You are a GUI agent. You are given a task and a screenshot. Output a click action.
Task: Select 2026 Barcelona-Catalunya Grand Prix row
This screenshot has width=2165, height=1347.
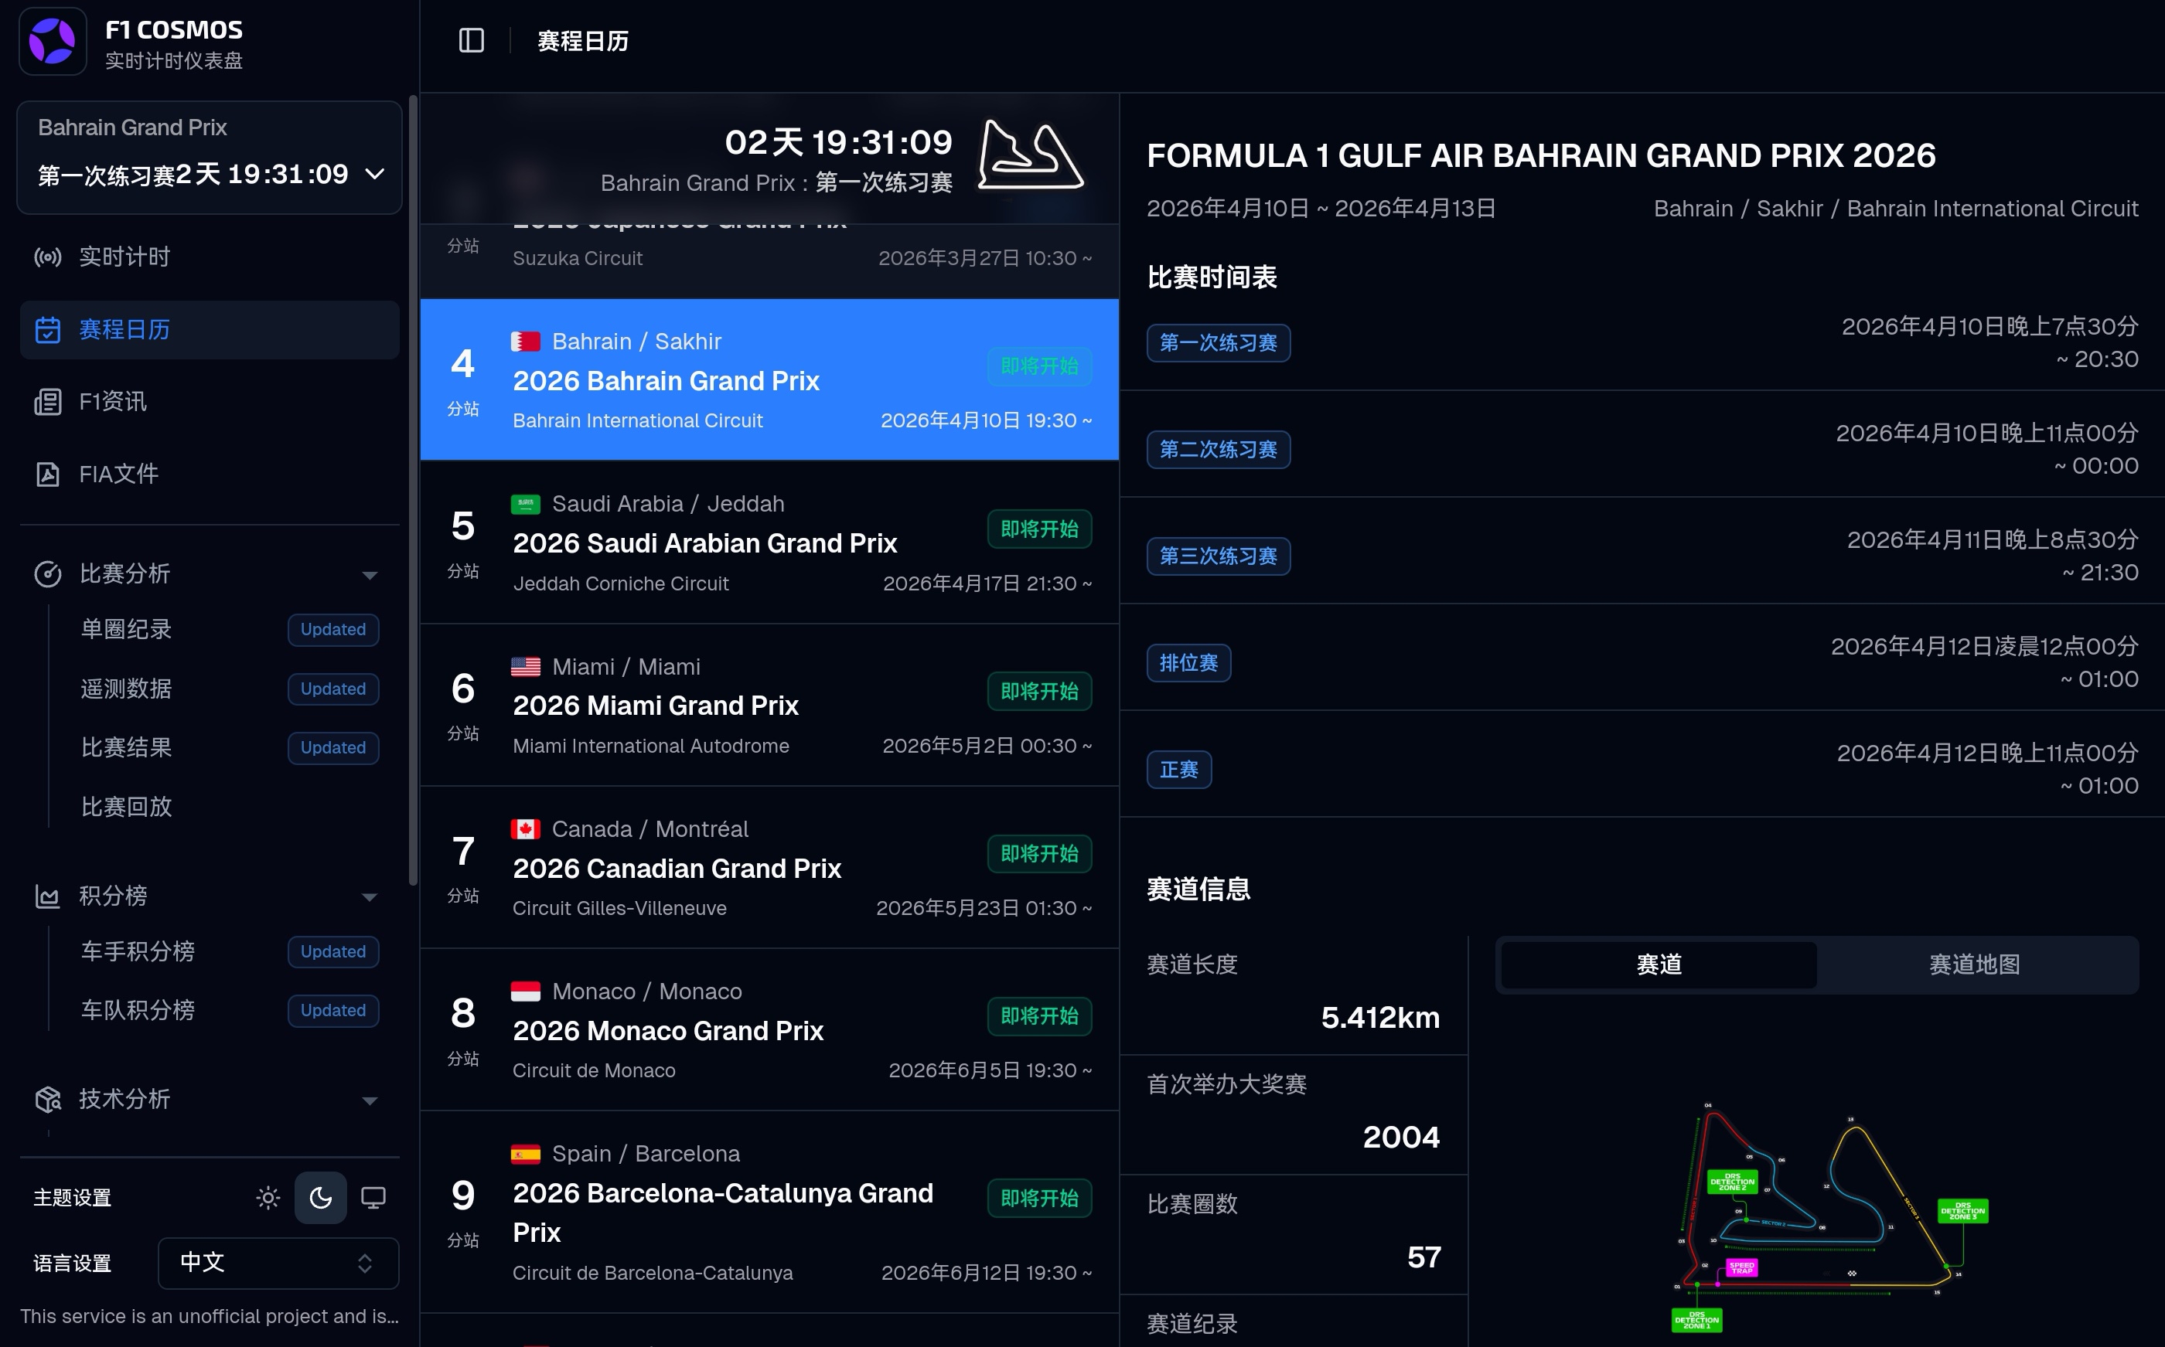[769, 1212]
